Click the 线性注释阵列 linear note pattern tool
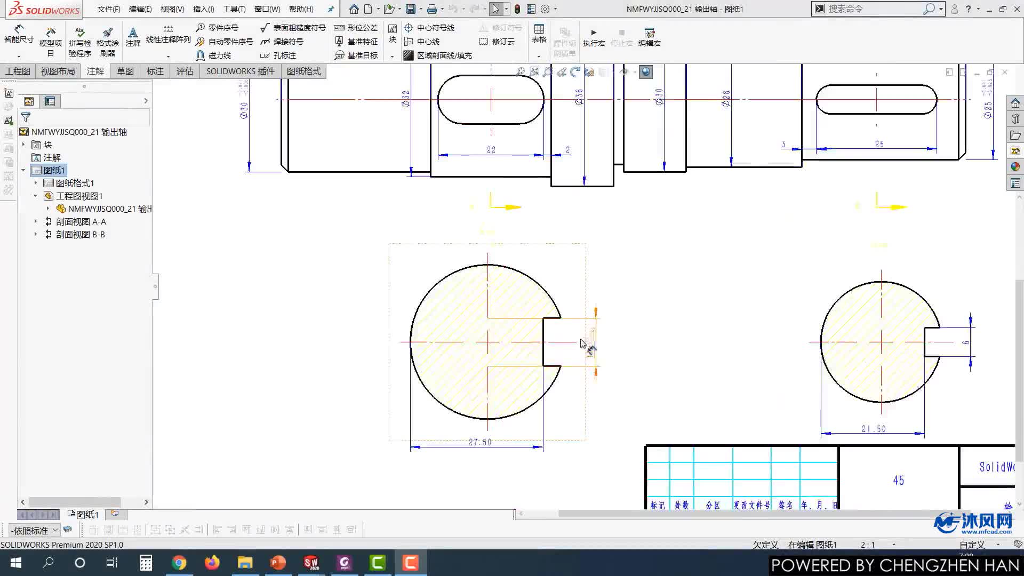Image resolution: width=1024 pixels, height=576 pixels. click(x=168, y=34)
